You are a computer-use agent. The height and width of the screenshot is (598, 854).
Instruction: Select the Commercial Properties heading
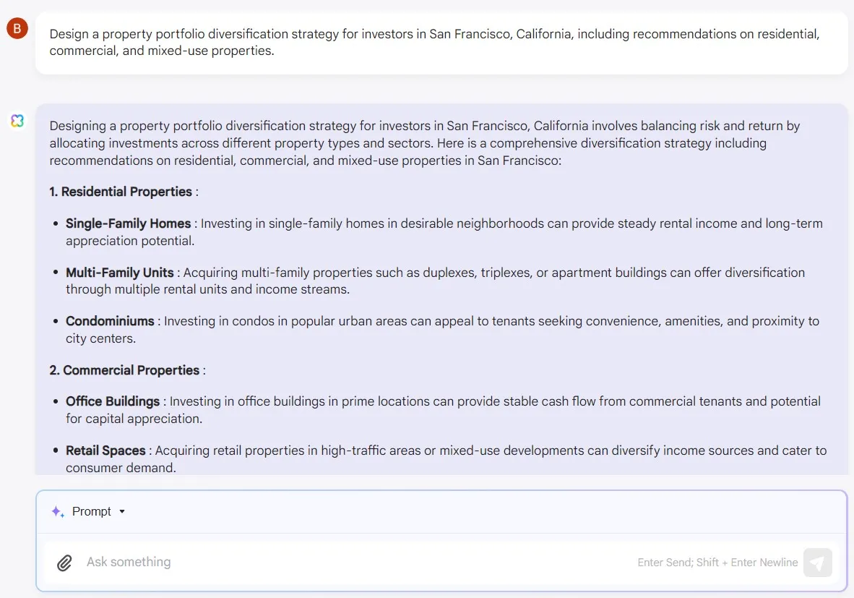point(124,370)
